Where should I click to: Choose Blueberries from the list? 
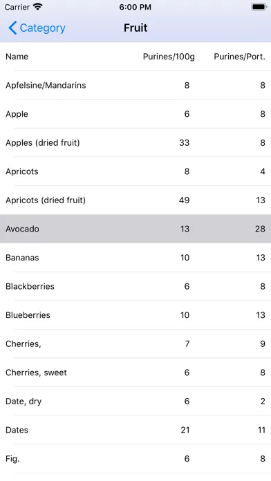coord(135,315)
